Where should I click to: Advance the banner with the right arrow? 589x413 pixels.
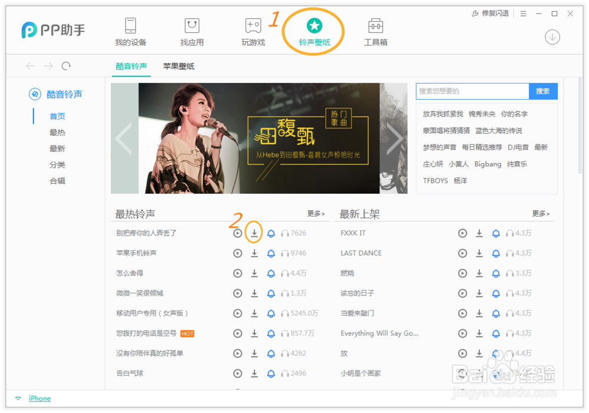[396, 138]
